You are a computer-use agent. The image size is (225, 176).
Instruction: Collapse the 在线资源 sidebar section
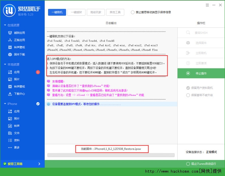(5, 25)
